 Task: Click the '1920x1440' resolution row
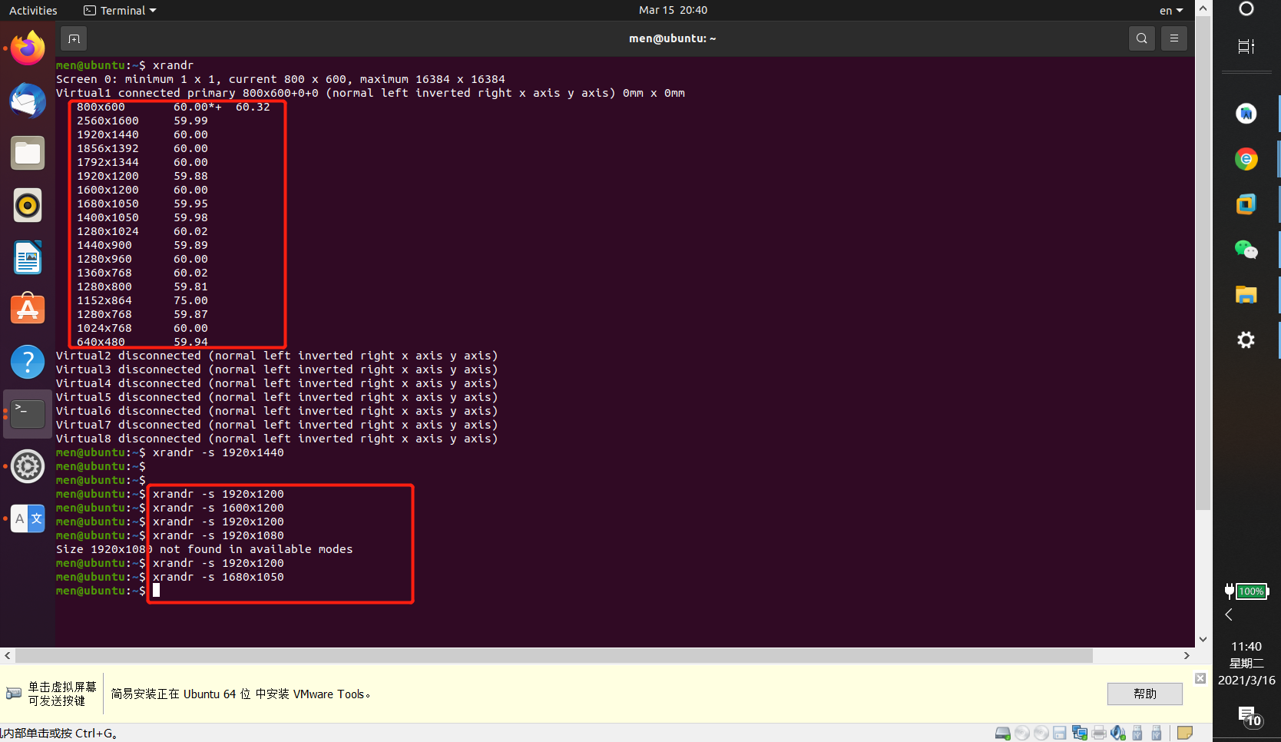tap(142, 134)
